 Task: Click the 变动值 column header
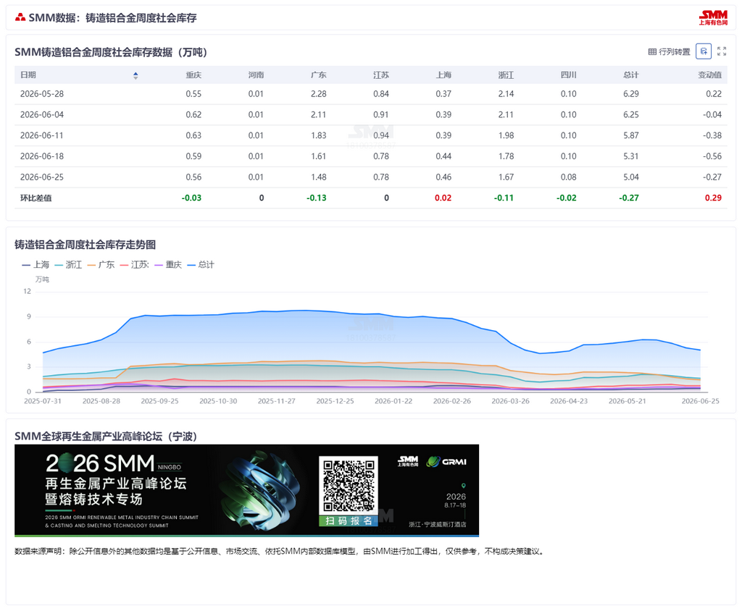pyautogui.click(x=710, y=75)
